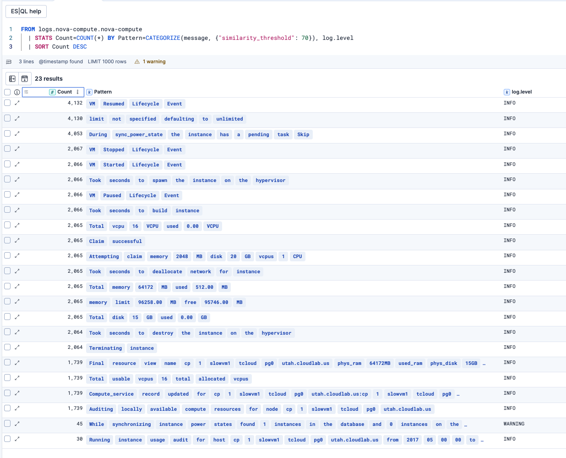566x458 pixels.
Task: Click the 'unlimited' pattern token
Action: tap(229, 119)
